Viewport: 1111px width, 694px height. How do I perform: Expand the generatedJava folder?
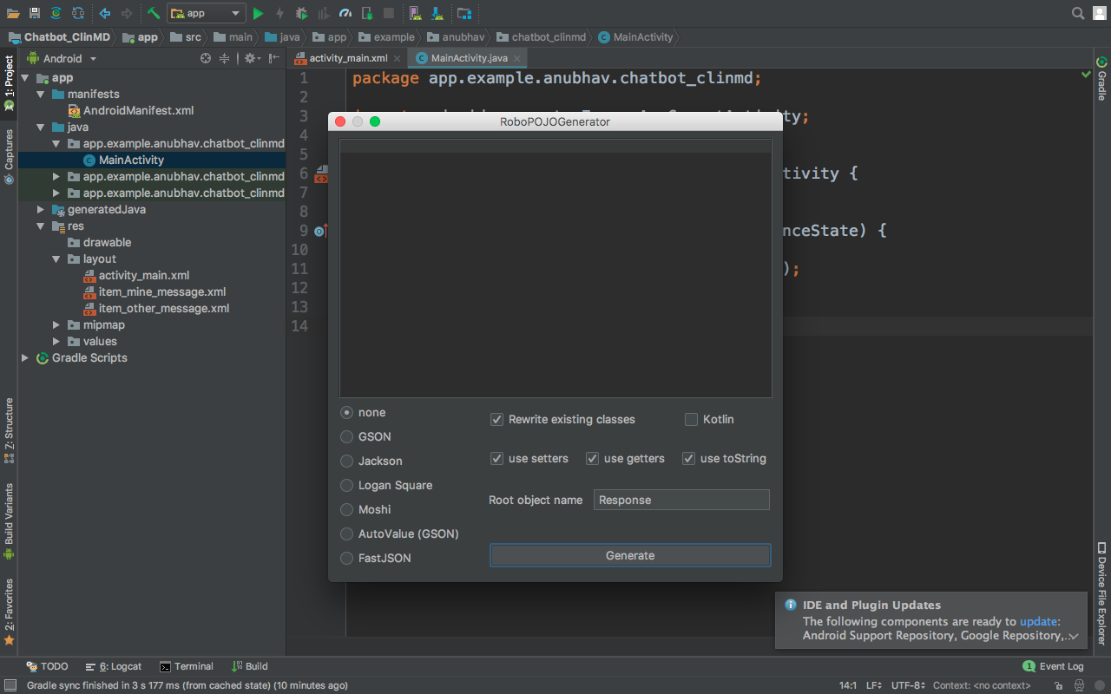[40, 210]
